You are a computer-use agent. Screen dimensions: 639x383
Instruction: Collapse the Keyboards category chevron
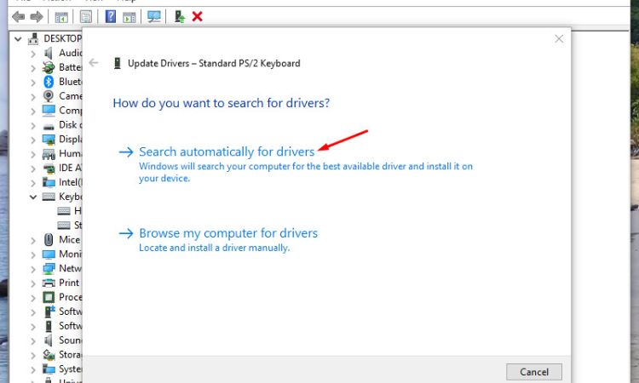point(33,197)
